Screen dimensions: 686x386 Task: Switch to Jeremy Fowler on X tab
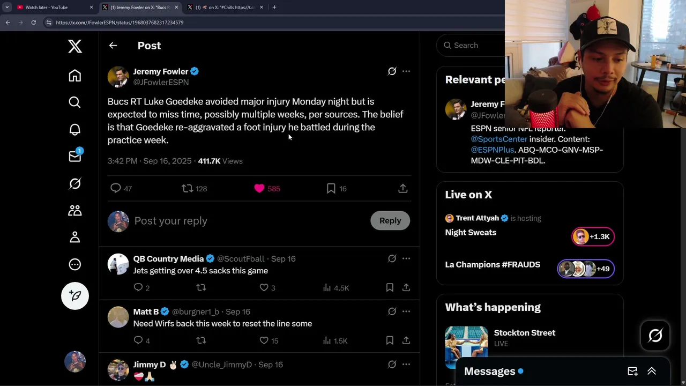click(x=140, y=8)
